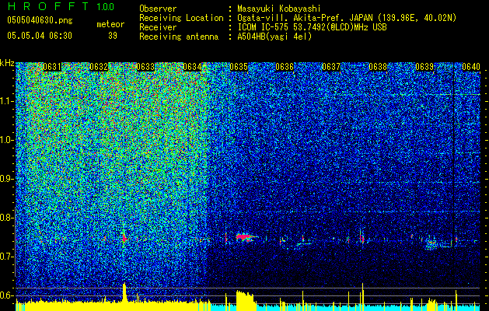
Task: Click the date stamp 05.05.04 06:30
Action: (x=40, y=36)
